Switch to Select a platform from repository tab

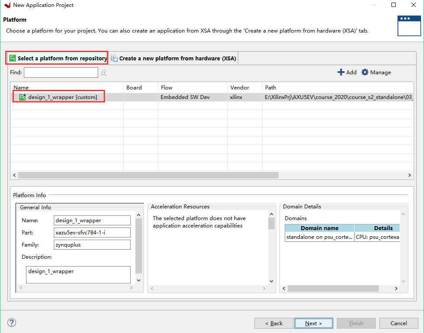coord(58,58)
